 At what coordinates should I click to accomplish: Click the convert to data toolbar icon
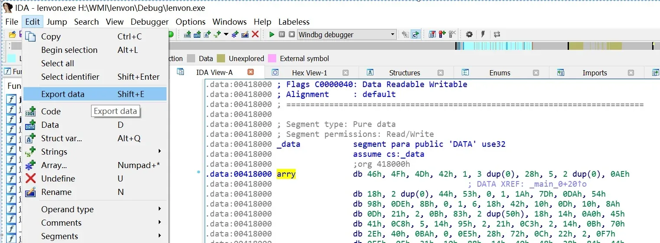tap(197, 34)
